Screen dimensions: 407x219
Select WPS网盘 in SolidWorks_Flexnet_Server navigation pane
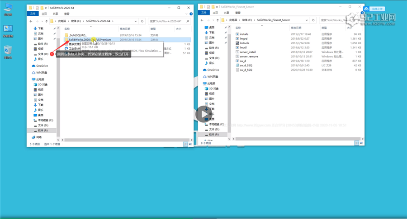tap(210, 77)
